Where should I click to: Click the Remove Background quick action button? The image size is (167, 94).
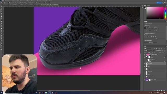[x=151, y=42]
